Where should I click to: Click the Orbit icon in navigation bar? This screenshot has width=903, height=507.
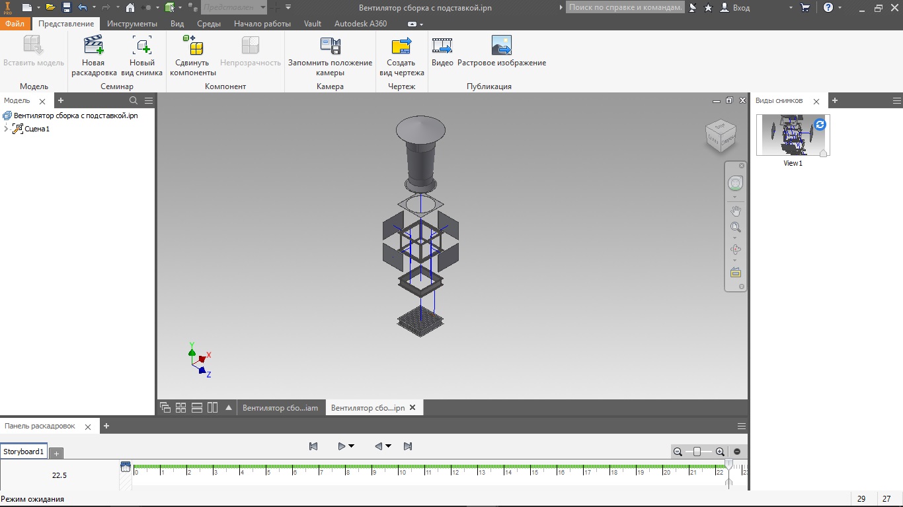(x=735, y=250)
